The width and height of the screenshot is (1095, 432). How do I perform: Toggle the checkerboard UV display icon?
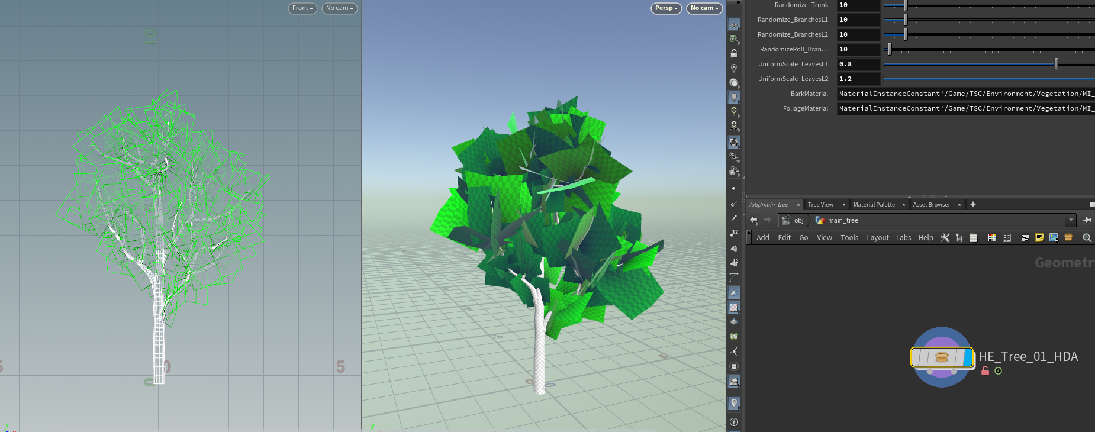pyautogui.click(x=734, y=308)
